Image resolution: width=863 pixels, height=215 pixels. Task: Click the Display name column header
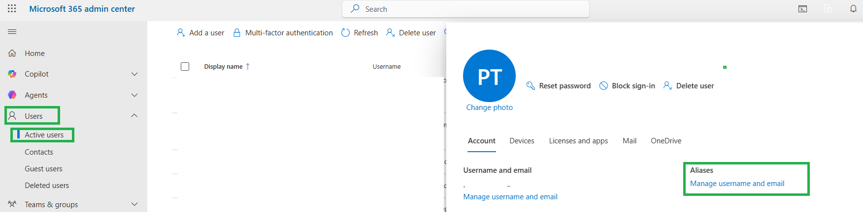223,66
